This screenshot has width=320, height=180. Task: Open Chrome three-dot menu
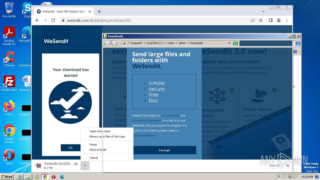pyautogui.click(x=287, y=20)
